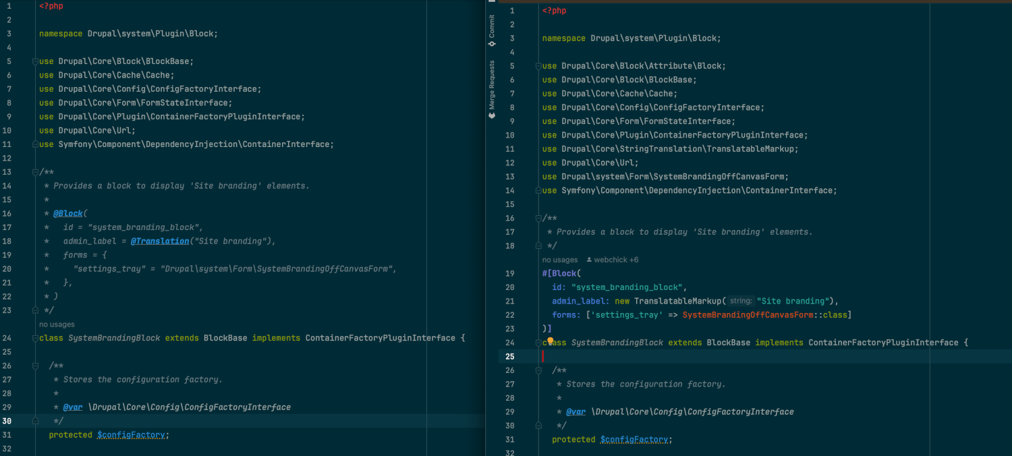Click the Drupal\Core\Cache\Cache import in right editor

click(610, 94)
